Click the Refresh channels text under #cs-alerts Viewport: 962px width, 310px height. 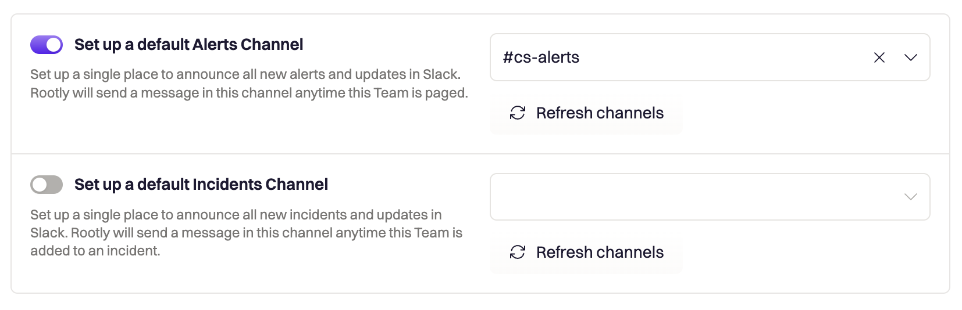600,113
